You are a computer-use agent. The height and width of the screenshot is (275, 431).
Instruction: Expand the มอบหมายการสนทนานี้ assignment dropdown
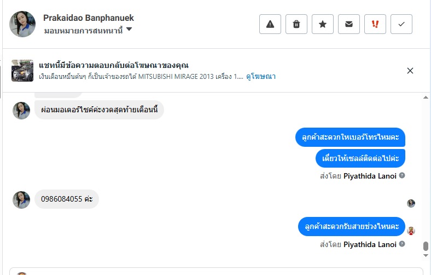(129, 30)
